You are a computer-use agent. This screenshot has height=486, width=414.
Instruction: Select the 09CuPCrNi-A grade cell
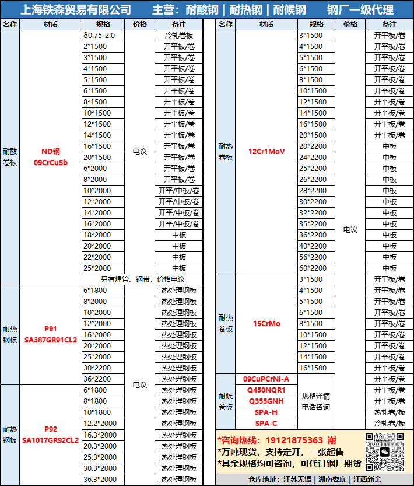click(266, 379)
